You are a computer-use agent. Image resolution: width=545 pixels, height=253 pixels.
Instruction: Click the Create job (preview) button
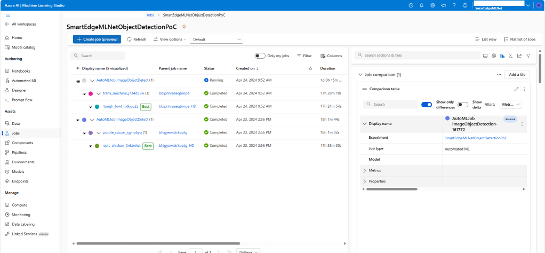(97, 39)
